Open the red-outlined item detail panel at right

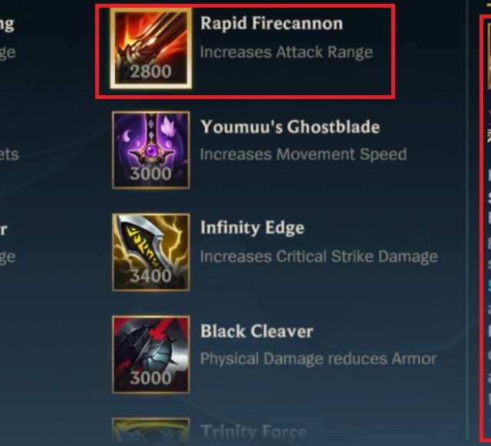[x=486, y=228]
